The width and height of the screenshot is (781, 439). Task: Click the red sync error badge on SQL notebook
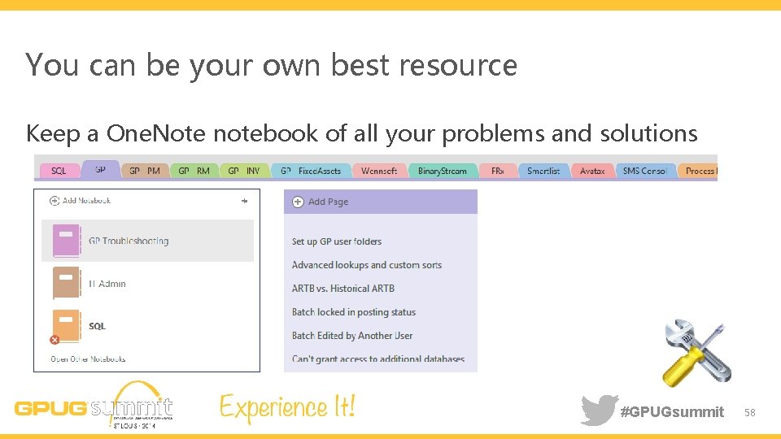55,340
